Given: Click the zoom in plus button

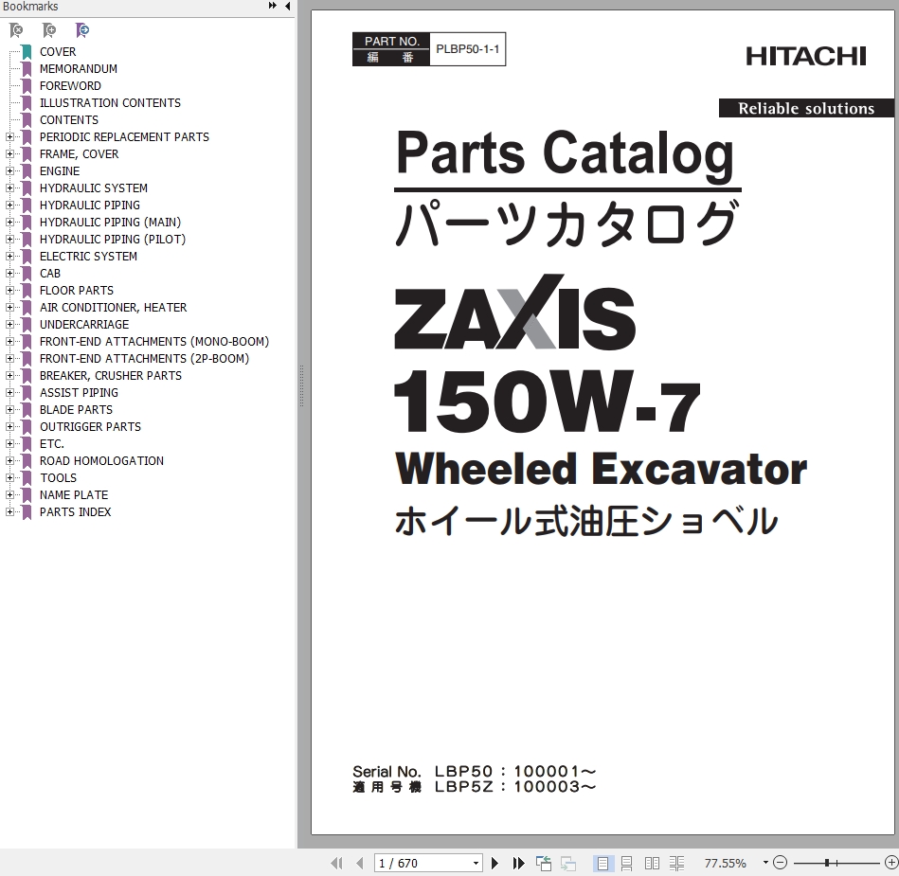Looking at the screenshot, I should (x=890, y=863).
